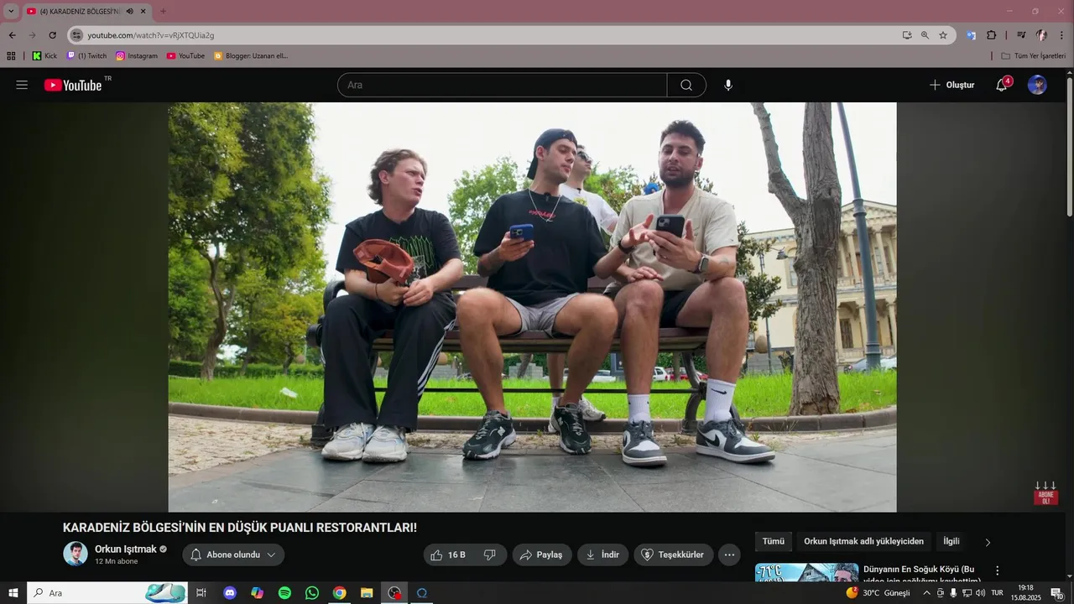1074x604 pixels.
Task: Go to the YouTube home logo
Action: (x=73, y=85)
